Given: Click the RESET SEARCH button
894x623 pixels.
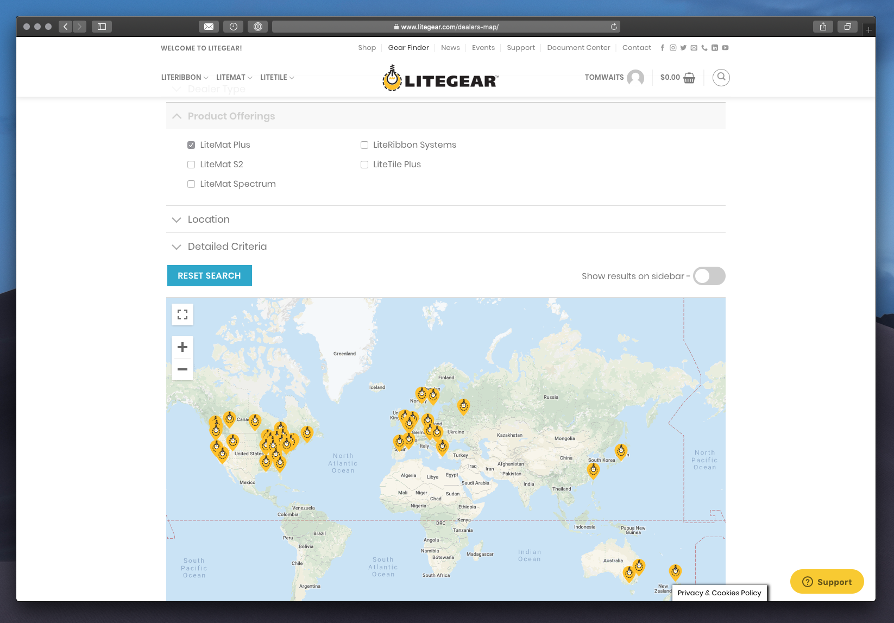Looking at the screenshot, I should (x=209, y=275).
